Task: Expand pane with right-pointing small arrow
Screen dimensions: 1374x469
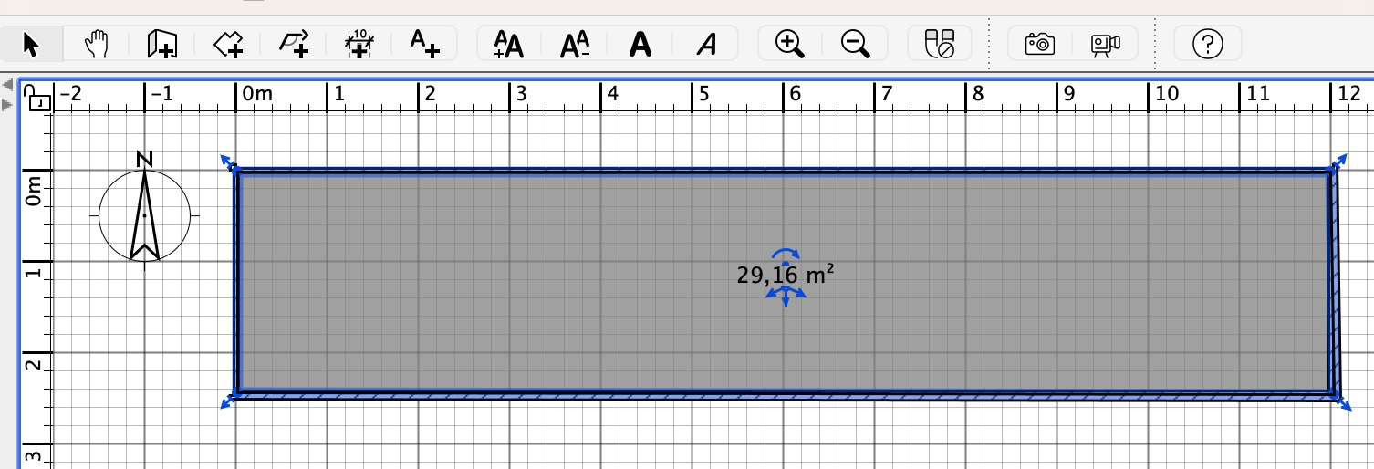Action: (x=9, y=104)
